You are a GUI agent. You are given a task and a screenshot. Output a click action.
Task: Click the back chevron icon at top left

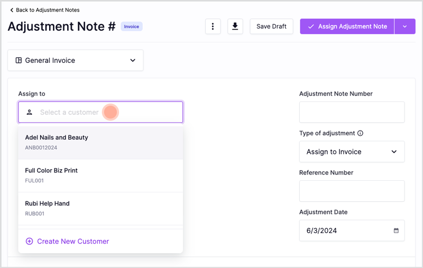[x=12, y=10]
